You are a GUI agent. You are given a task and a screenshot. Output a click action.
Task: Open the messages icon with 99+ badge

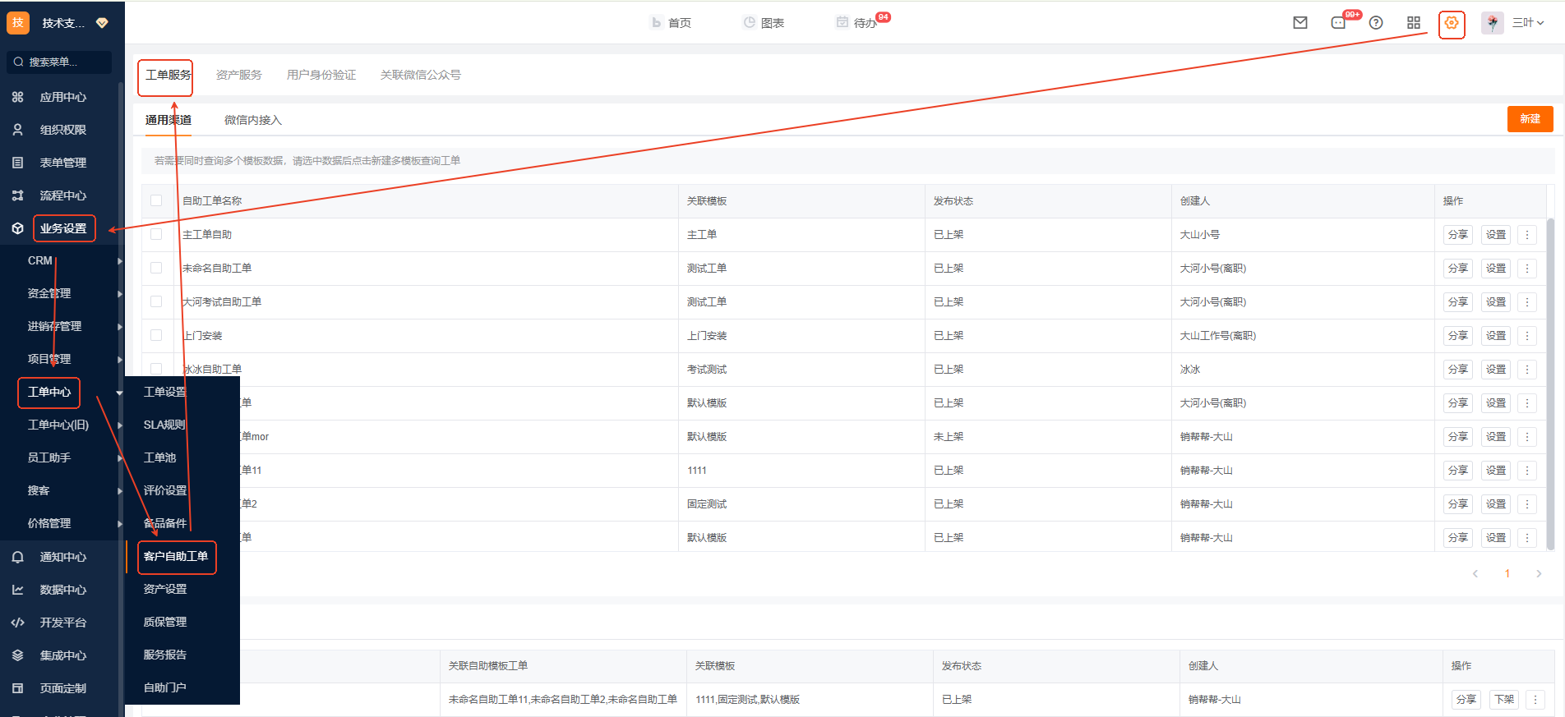click(x=1338, y=23)
